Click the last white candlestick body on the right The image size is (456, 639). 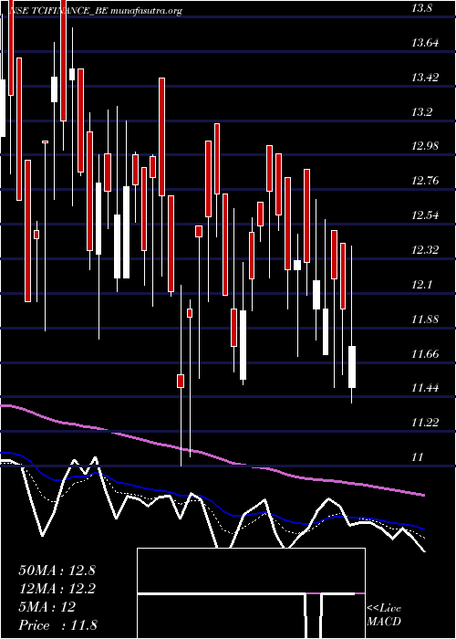(x=352, y=367)
